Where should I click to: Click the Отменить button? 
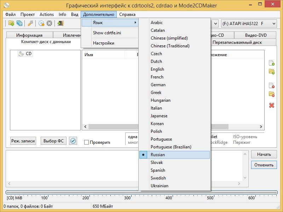point(264,165)
